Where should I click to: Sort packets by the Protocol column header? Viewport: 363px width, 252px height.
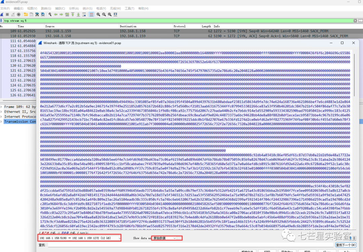coord(187,27)
